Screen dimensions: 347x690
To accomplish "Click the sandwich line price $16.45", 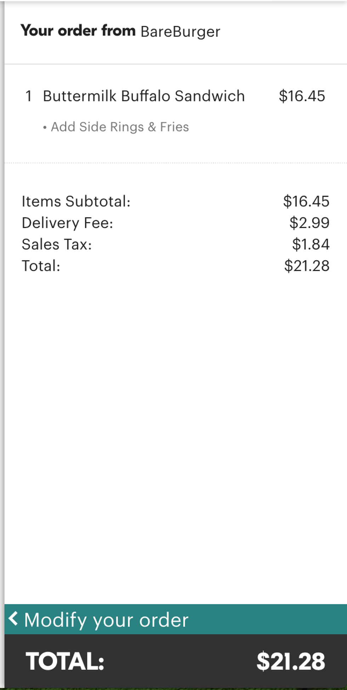I will (302, 96).
